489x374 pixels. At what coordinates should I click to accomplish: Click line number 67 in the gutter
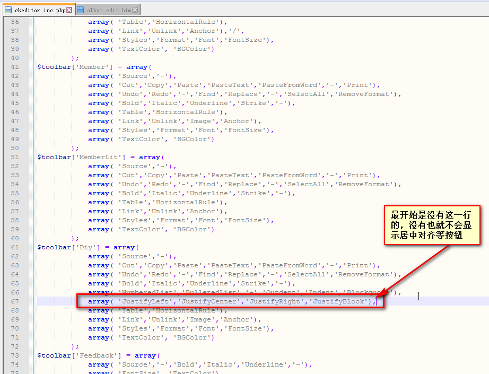pos(15,302)
